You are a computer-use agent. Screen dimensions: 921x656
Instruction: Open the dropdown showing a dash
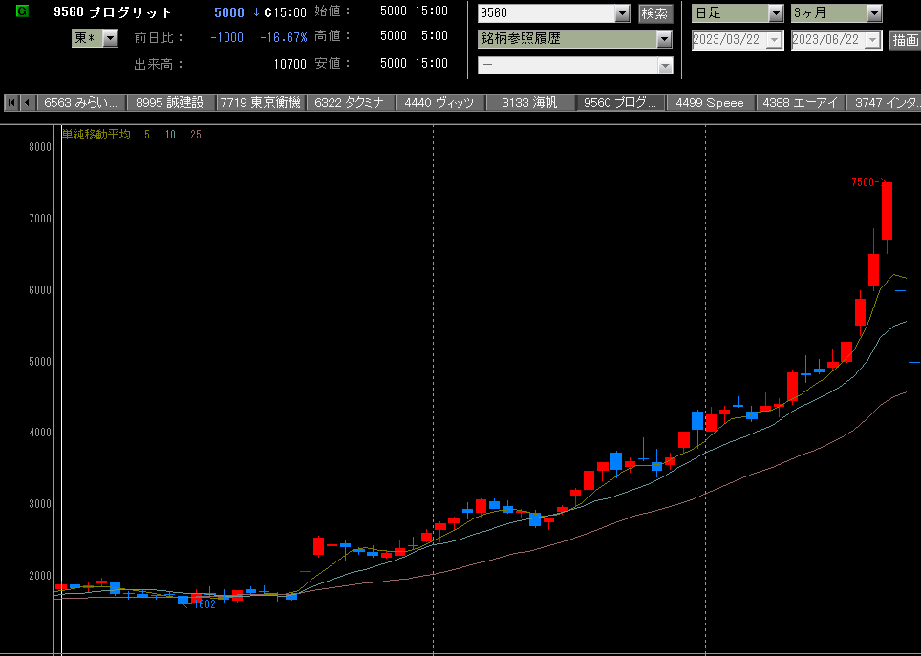coord(665,66)
